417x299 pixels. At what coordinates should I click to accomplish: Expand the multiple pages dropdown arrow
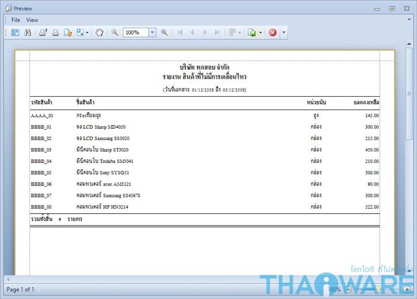(240, 32)
